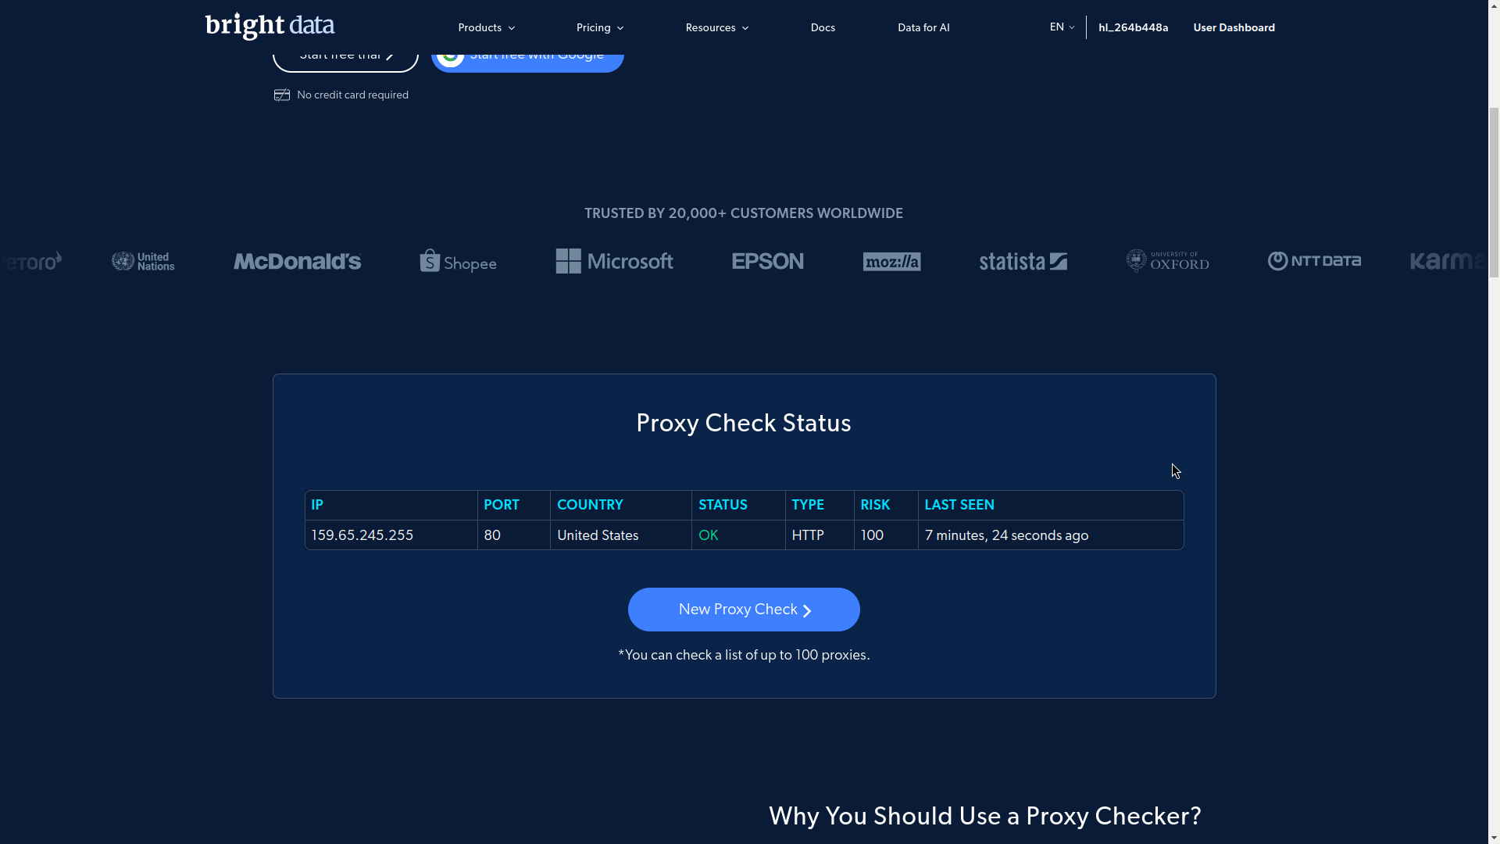The height and width of the screenshot is (844, 1500).
Task: Click the New Proxy Check button
Action: click(x=743, y=610)
